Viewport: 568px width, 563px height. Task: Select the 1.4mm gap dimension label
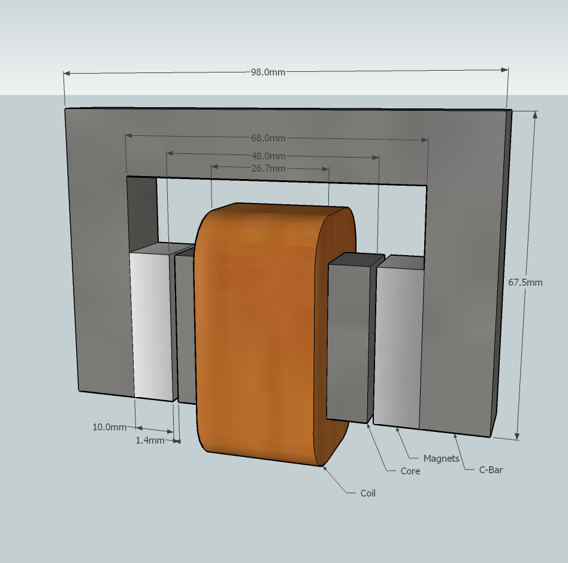pyautogui.click(x=150, y=440)
